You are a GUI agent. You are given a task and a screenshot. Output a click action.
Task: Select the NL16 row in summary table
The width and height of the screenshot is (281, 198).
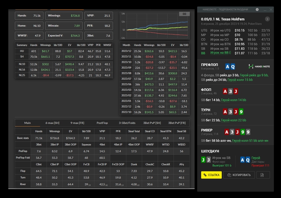coord(22,69)
